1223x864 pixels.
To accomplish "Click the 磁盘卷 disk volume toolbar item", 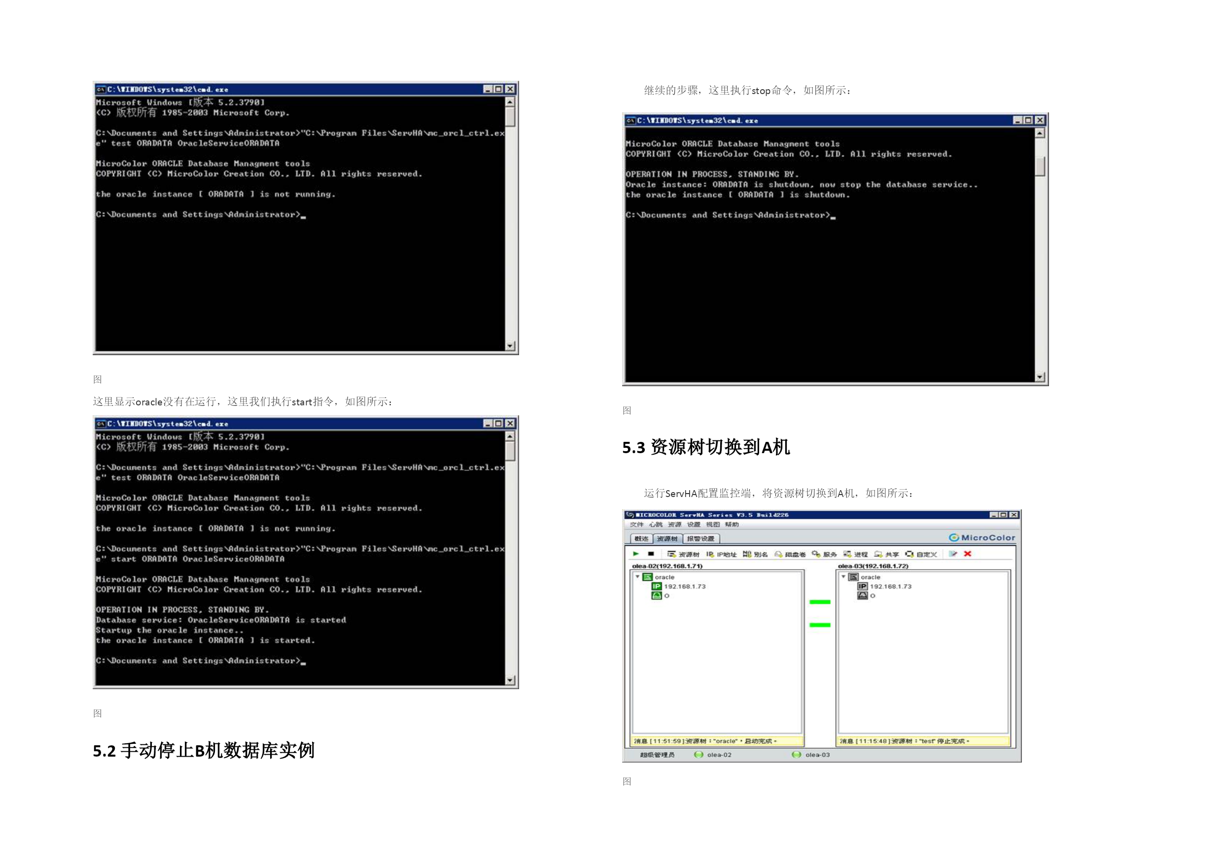I will click(x=790, y=554).
